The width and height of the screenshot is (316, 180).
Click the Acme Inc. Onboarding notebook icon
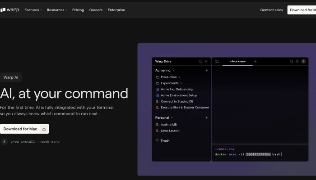(158, 89)
